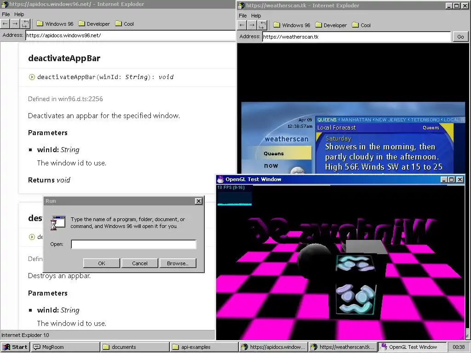
Task: Open Developer bookmark folder in apidocs browser
Action: [94, 24]
